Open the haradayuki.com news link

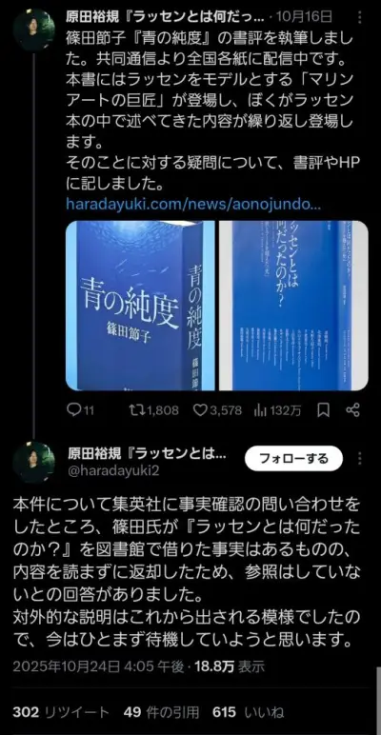(193, 205)
